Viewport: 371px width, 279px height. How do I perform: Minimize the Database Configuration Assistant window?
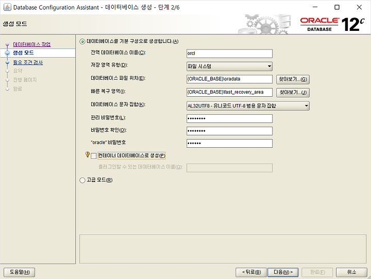(x=315, y=7)
